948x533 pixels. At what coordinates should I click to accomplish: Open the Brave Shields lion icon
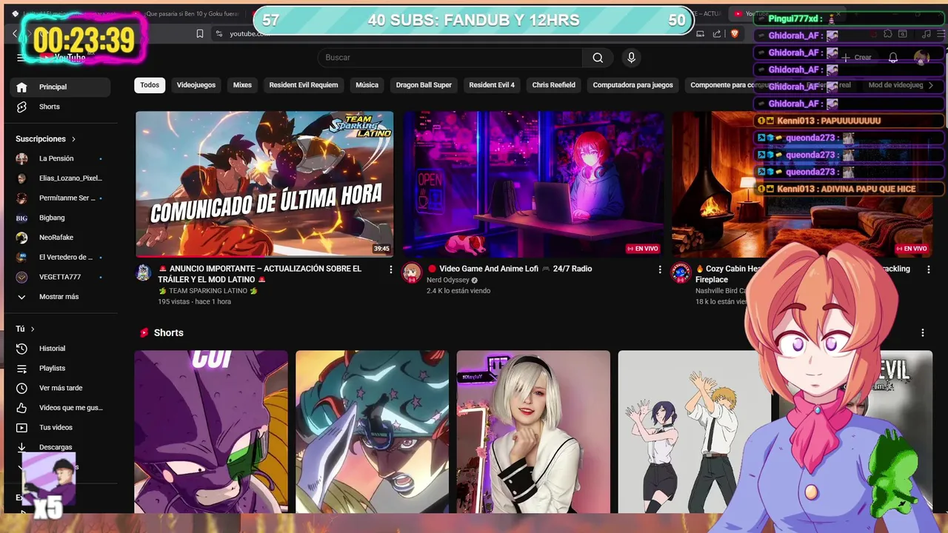735,33
